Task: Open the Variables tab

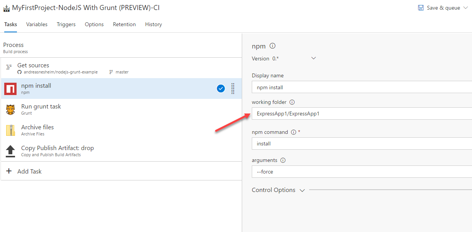Action: tap(37, 24)
